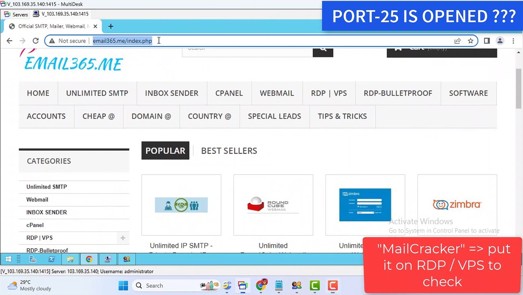
Task: Select Chrome in the remote taskbar
Action: tap(89, 259)
